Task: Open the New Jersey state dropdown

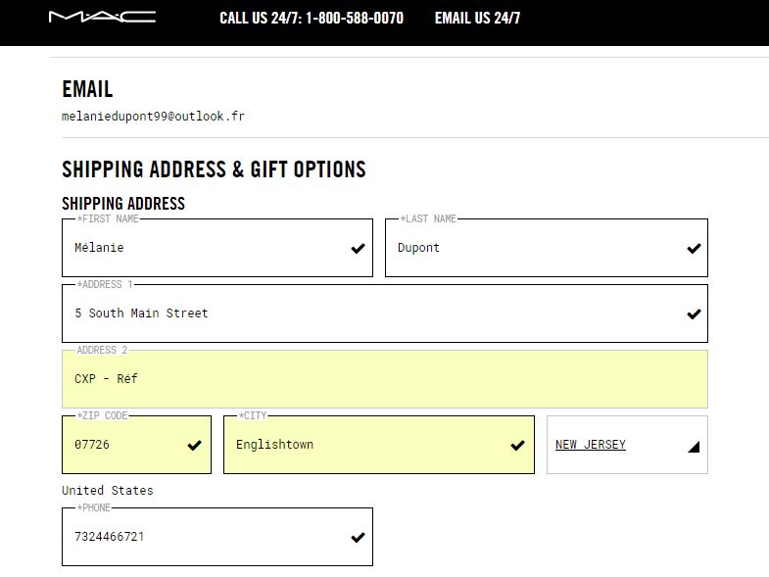Action: (x=627, y=445)
